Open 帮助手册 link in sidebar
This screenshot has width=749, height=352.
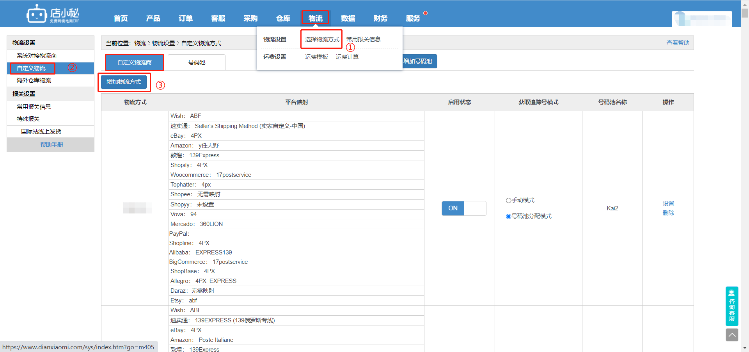[x=52, y=145]
